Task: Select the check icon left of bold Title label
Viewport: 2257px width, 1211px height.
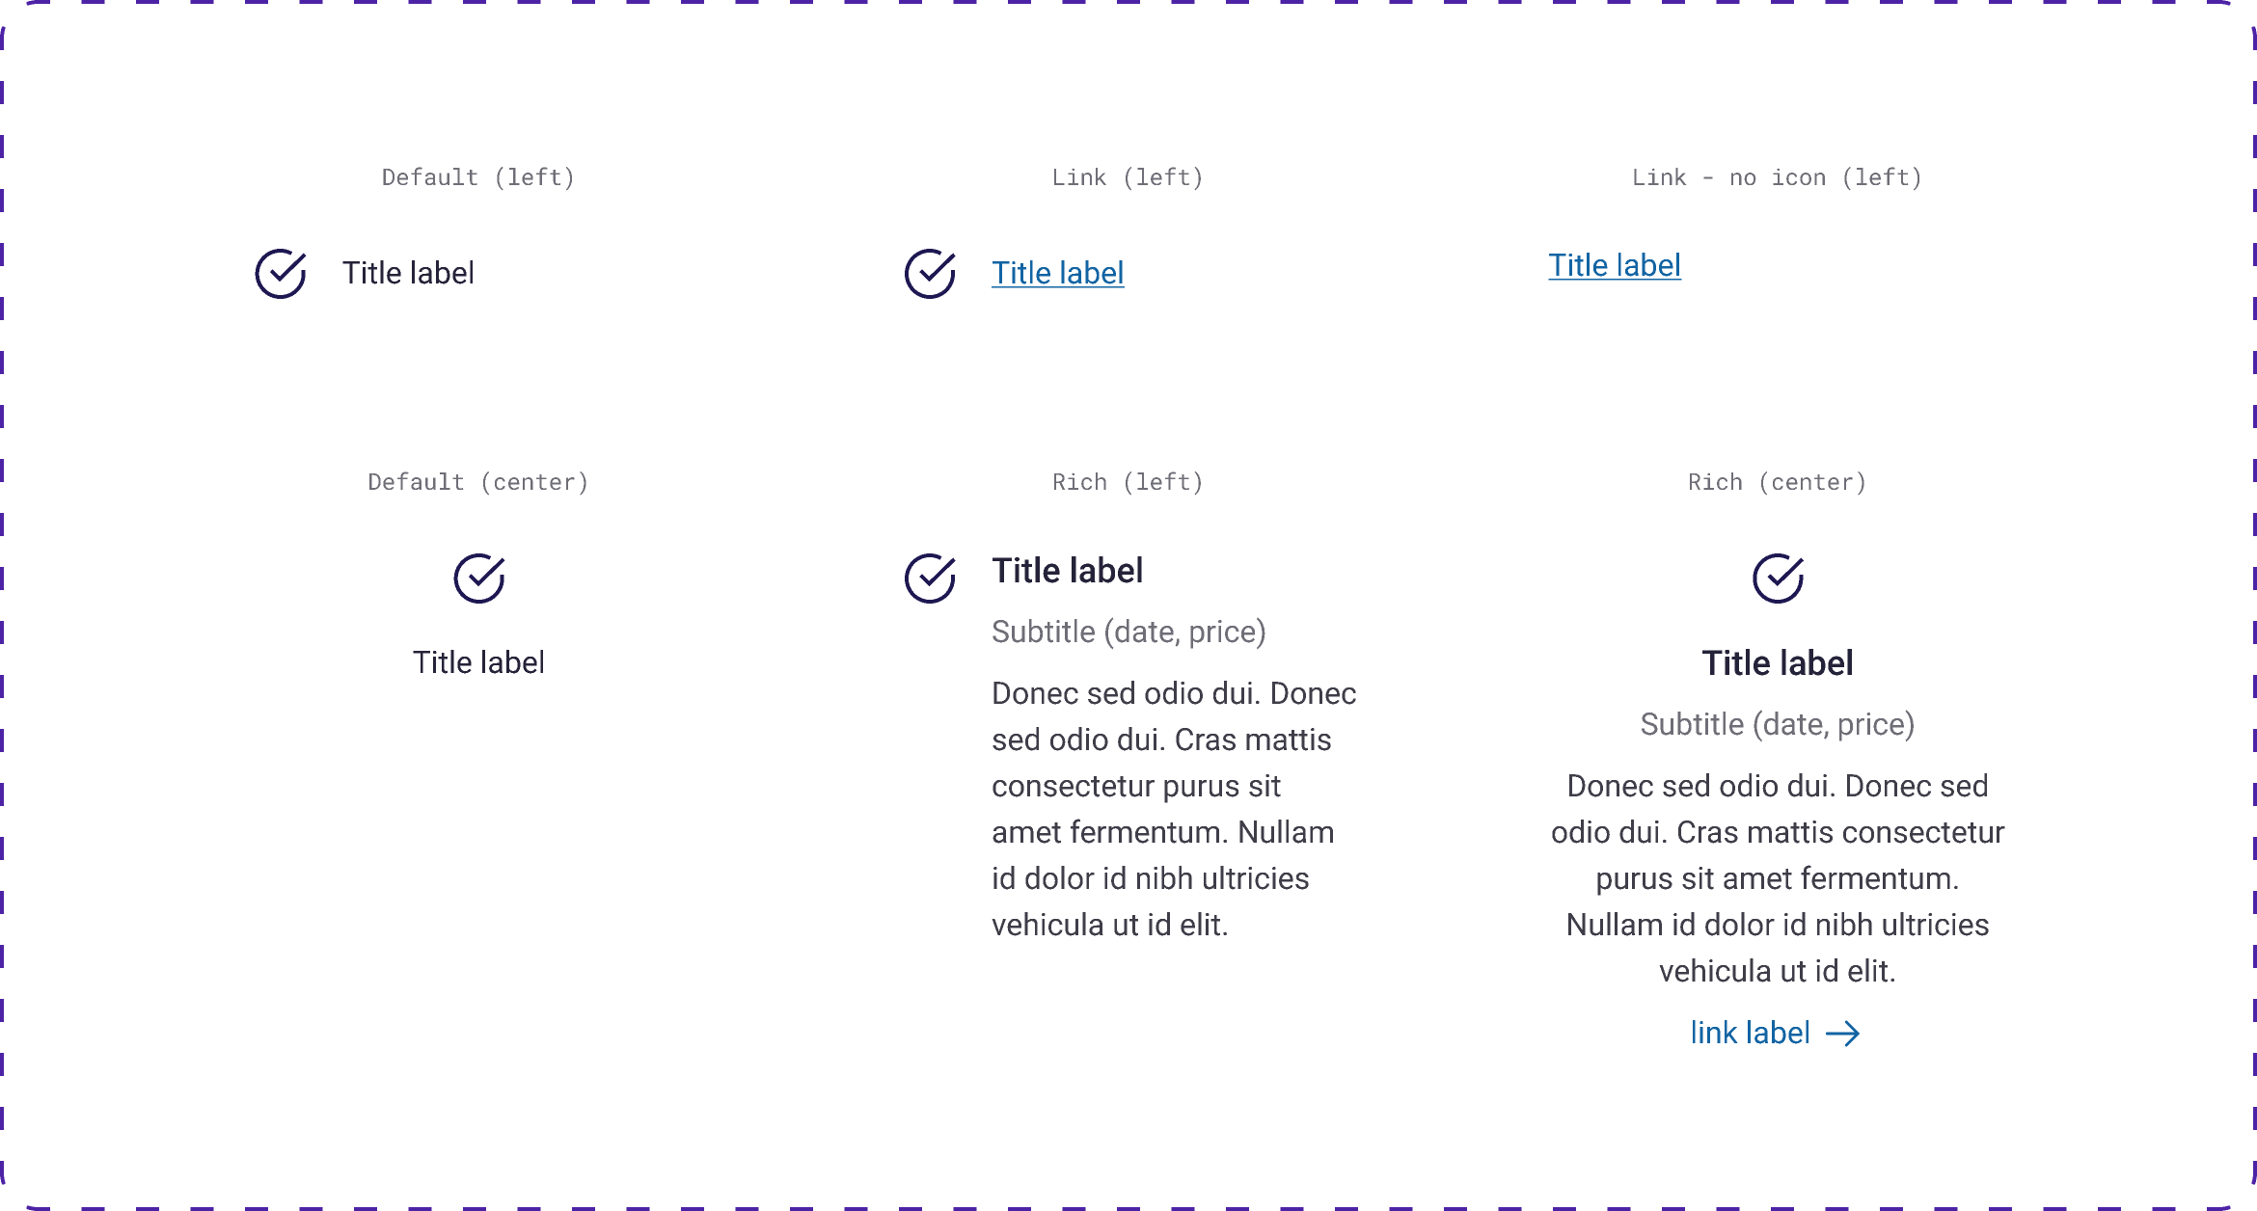Action: [x=929, y=579]
